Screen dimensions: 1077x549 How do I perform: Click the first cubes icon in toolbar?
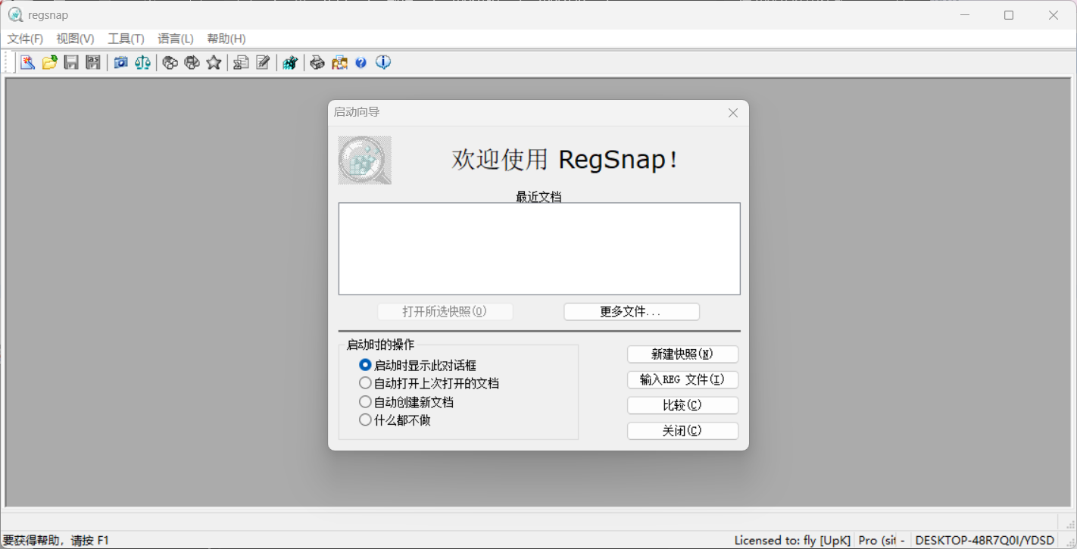170,62
